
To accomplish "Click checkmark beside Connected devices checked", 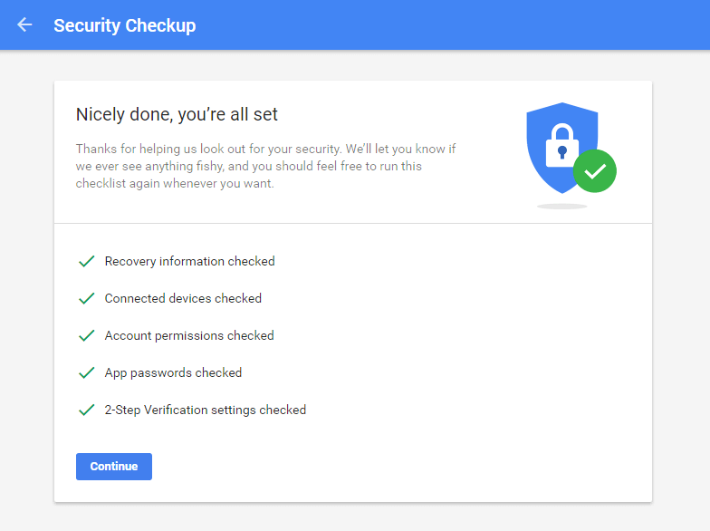I will pyautogui.click(x=87, y=298).
